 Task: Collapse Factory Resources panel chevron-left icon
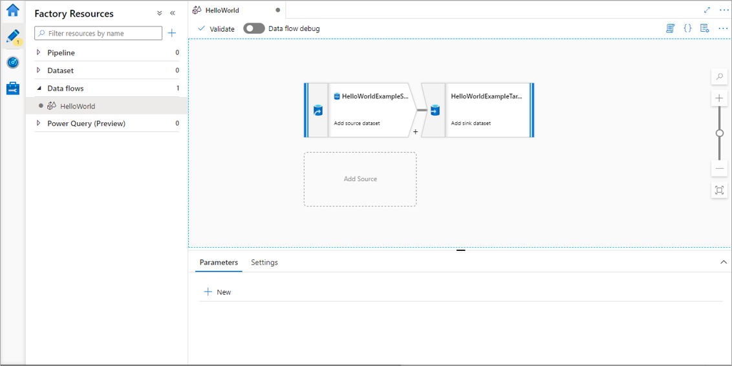click(172, 14)
